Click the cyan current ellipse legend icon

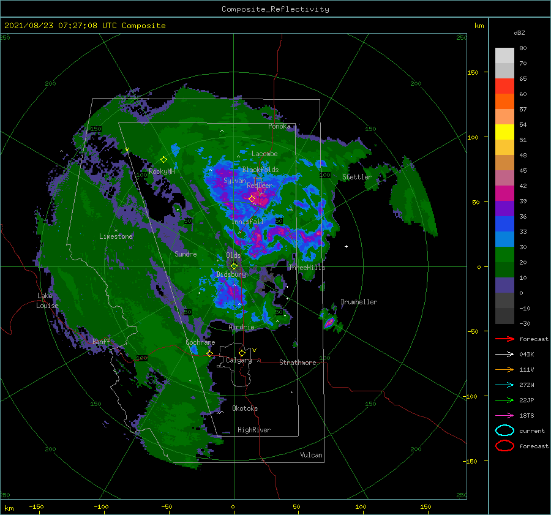(504, 430)
